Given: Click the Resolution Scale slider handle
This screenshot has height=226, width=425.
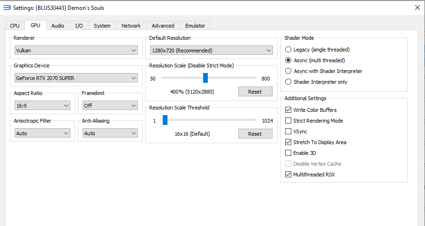Looking at the screenshot, I should pyautogui.click(x=205, y=78).
